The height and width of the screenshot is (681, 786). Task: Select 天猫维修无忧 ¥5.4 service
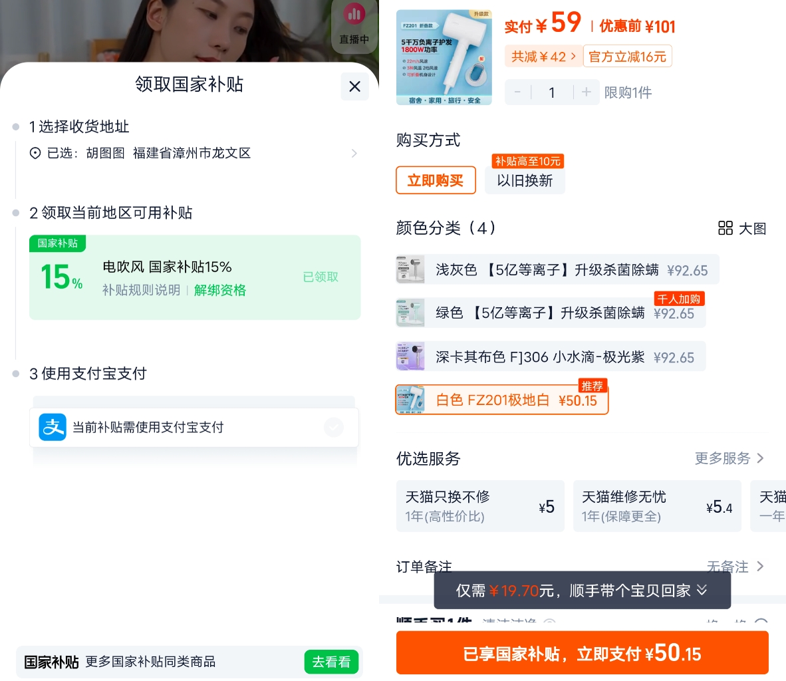pos(657,506)
